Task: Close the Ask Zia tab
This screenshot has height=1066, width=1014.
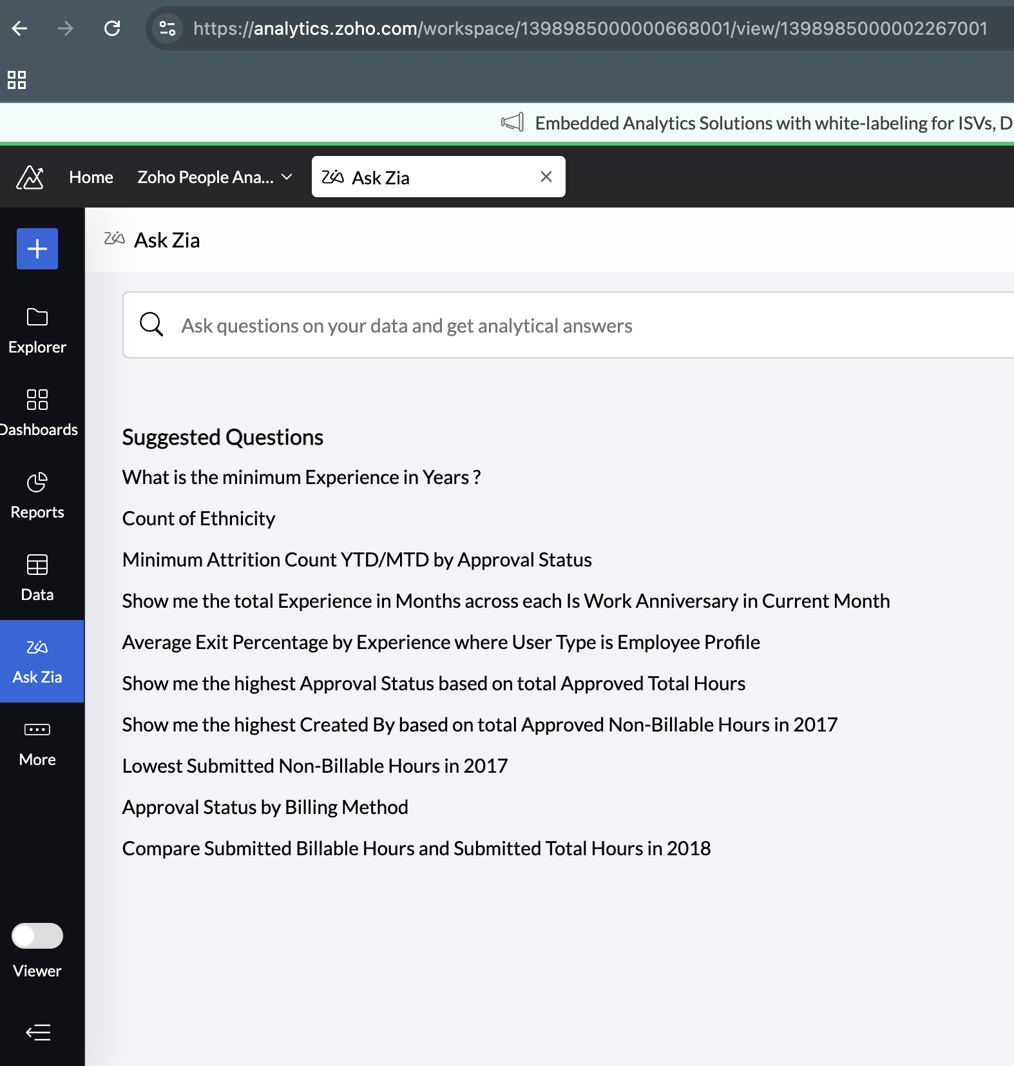Action: point(546,177)
